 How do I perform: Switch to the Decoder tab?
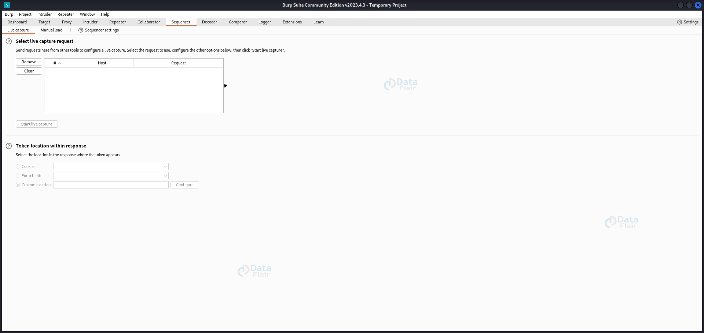(x=210, y=22)
